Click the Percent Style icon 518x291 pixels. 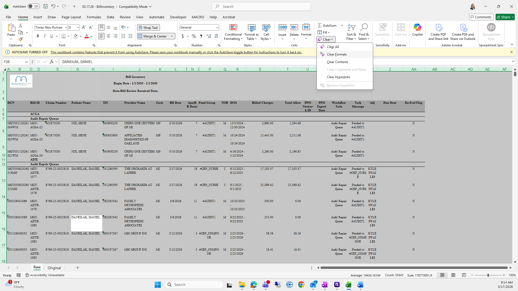click(194, 36)
